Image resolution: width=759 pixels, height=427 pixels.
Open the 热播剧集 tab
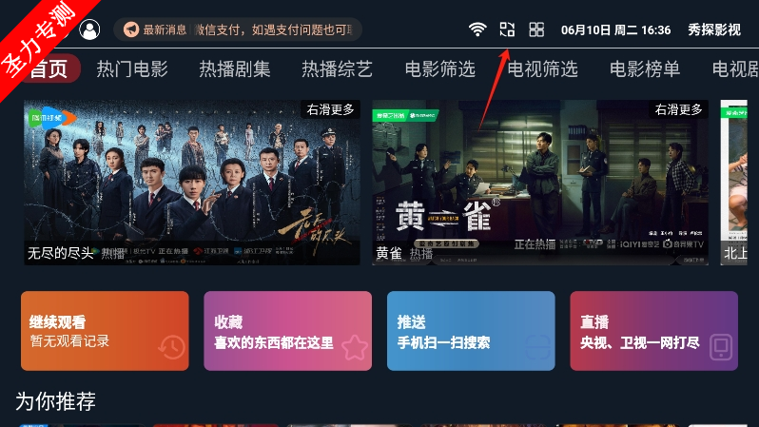(234, 68)
